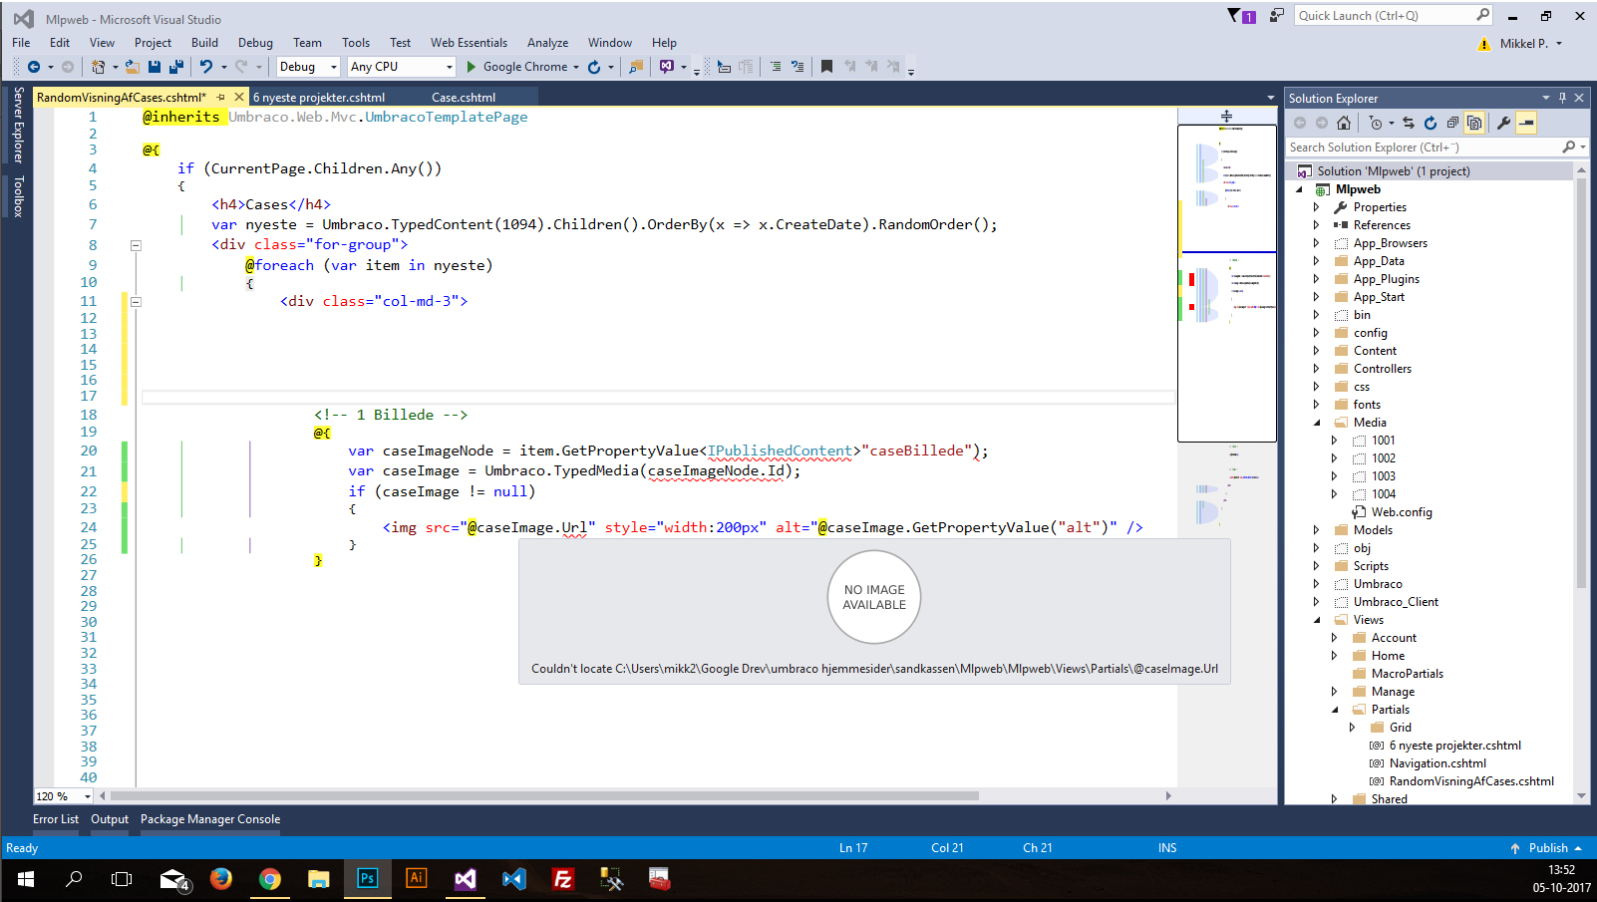
Task: Open the Error List panel tab
Action: (56, 819)
